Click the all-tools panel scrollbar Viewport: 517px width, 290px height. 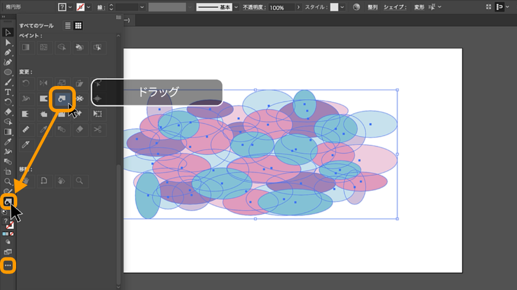point(119,224)
